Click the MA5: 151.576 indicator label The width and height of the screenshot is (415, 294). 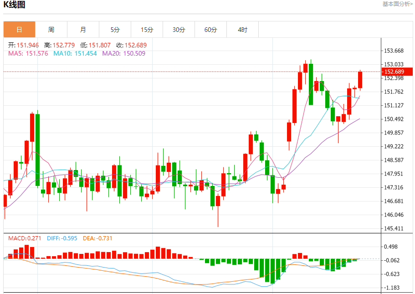[x=28, y=53]
